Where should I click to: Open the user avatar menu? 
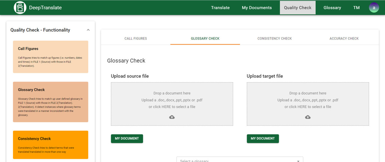point(374,7)
